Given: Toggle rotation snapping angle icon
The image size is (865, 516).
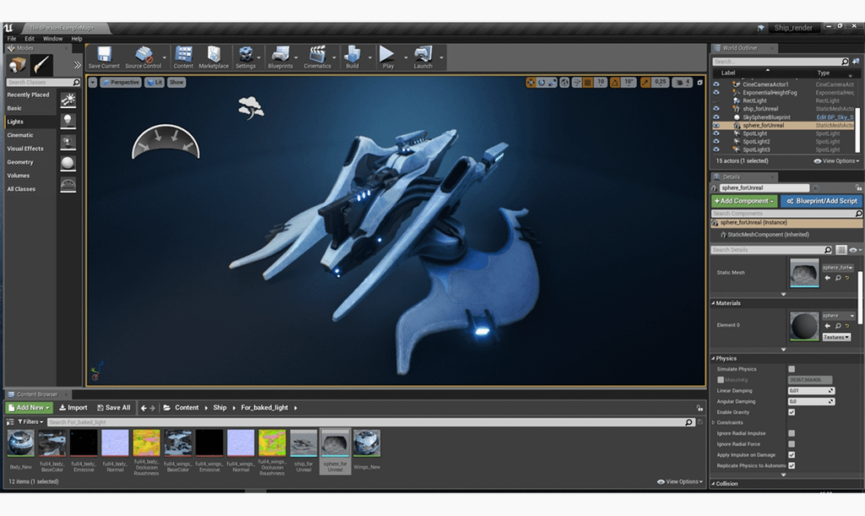Looking at the screenshot, I should click(x=615, y=83).
